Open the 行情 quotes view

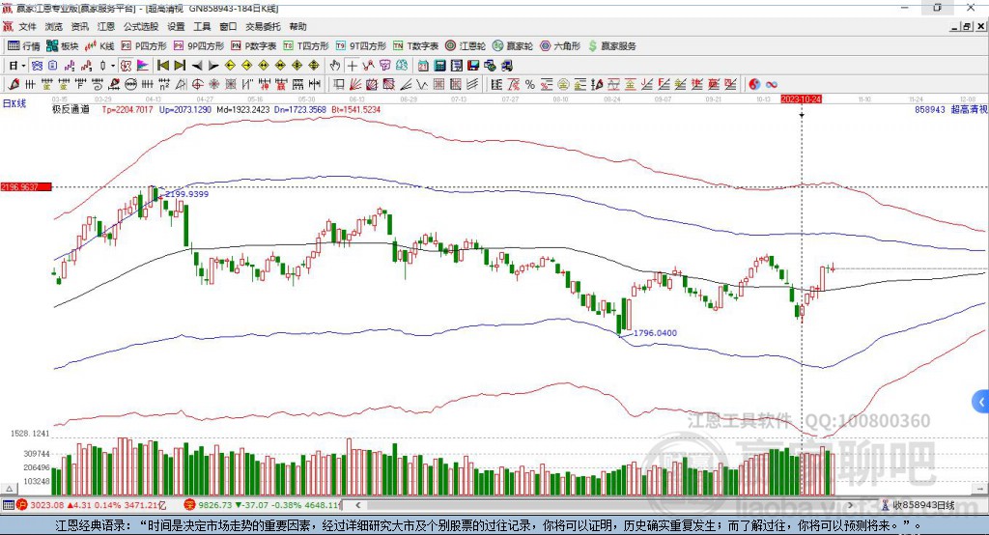pyautogui.click(x=24, y=46)
